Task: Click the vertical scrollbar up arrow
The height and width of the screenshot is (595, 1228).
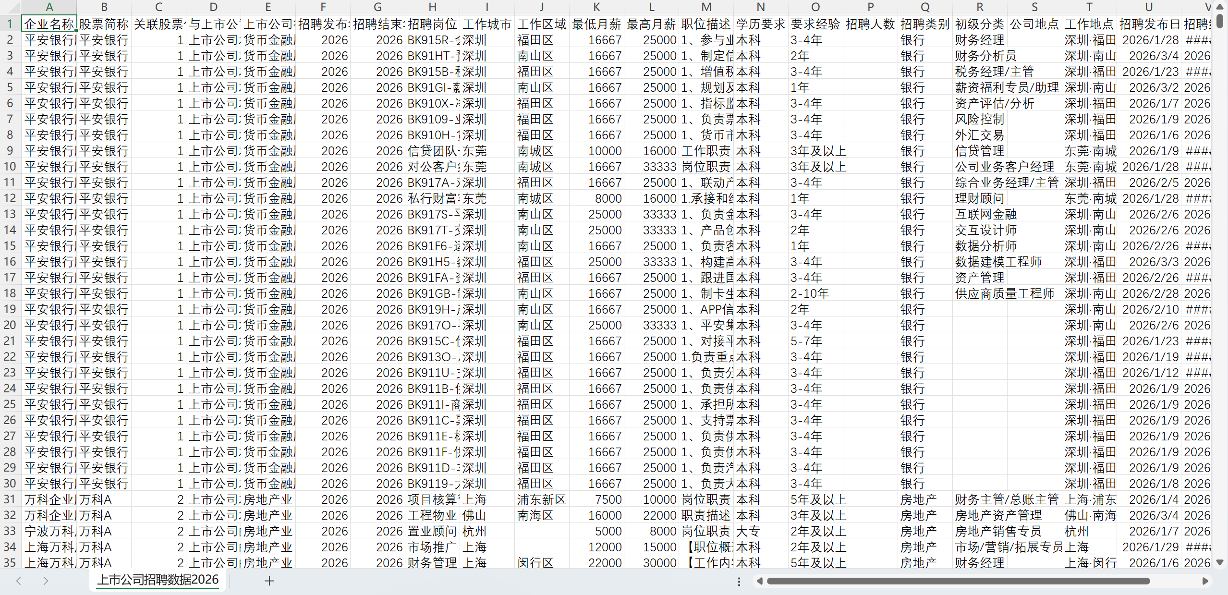Action: click(x=1220, y=6)
